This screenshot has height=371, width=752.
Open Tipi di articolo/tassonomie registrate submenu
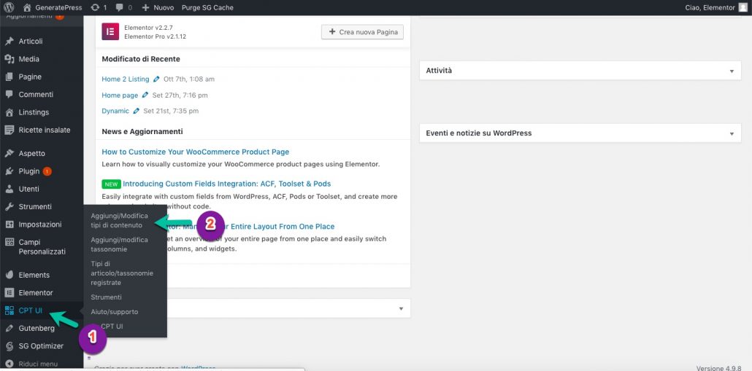(122, 273)
